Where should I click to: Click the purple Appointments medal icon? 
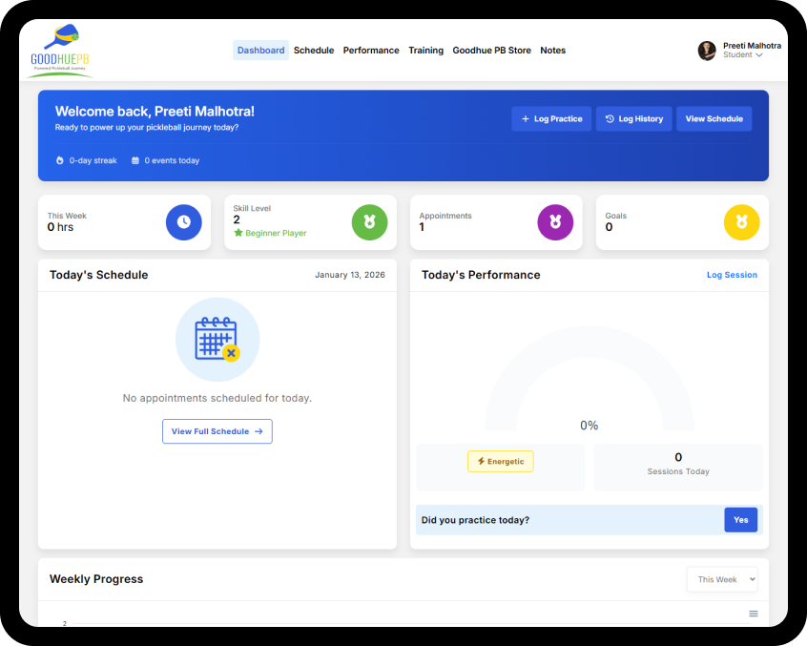tap(555, 222)
